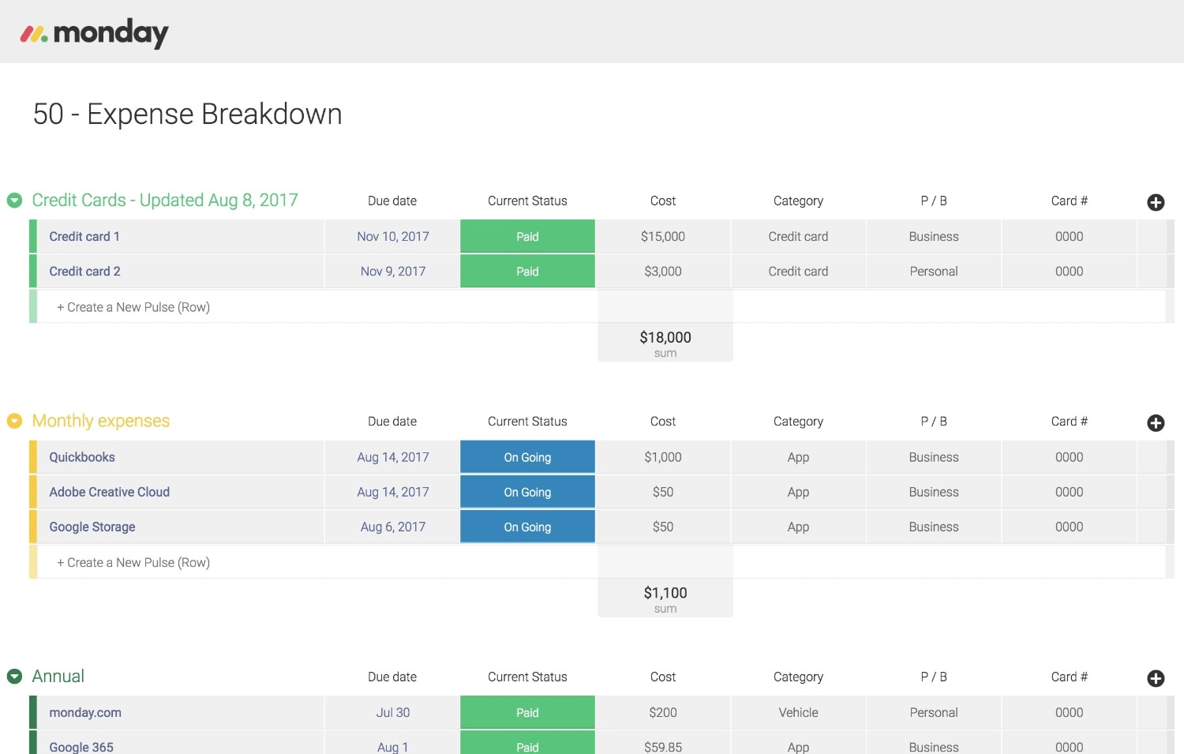Open Adobe Creative Cloud row
1184x754 pixels.
click(x=110, y=492)
